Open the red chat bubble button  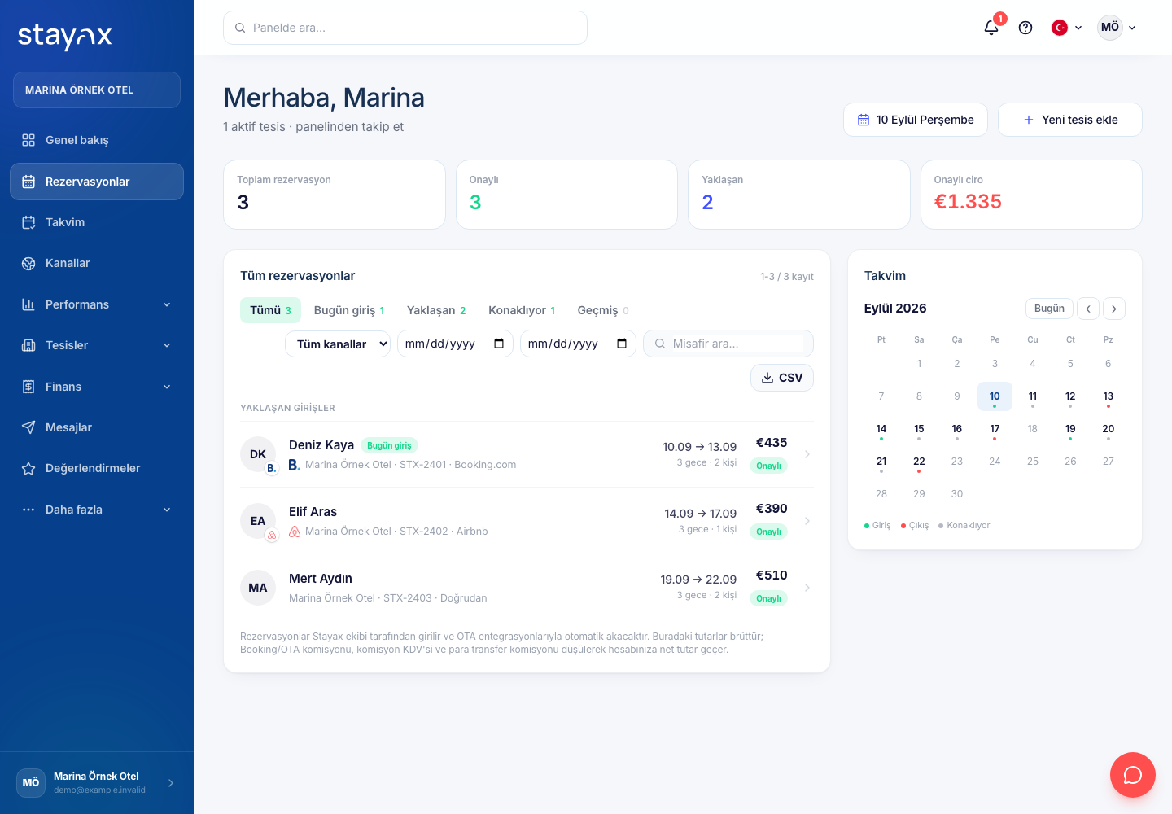[x=1133, y=775]
